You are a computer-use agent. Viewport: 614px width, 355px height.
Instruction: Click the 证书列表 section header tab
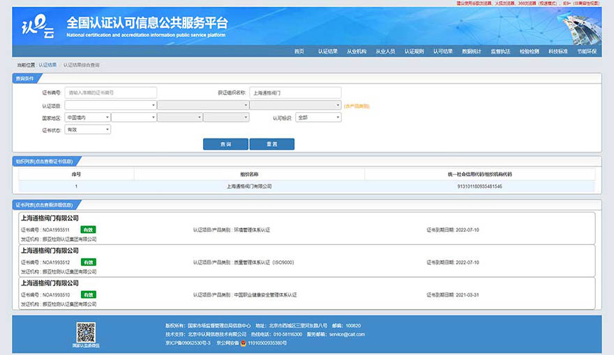point(44,205)
